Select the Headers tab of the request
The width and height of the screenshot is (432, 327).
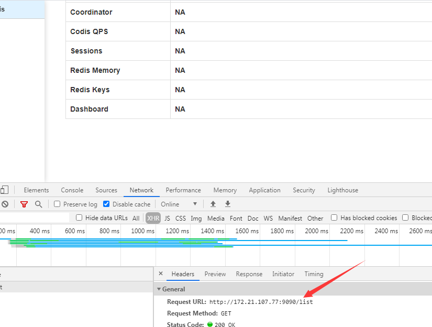click(183, 274)
